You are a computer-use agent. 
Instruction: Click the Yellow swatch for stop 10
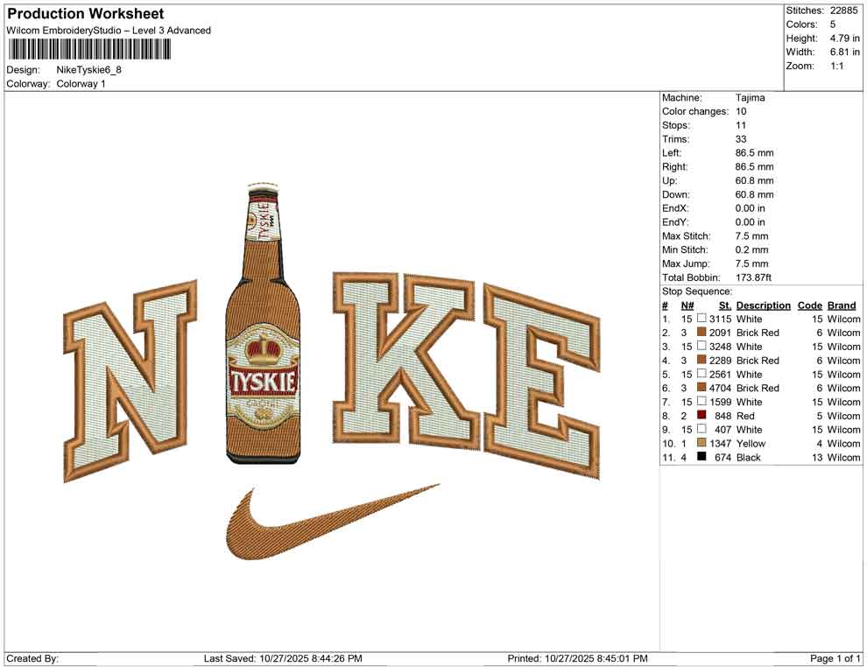(x=701, y=443)
